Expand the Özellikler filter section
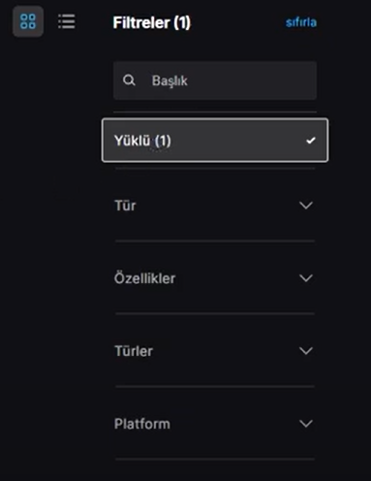Viewport: 371px width, 481px height. (x=215, y=278)
